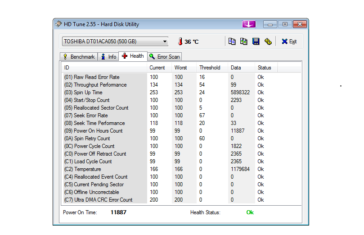Select the Health tab
This screenshot has width=364, height=235.
pyautogui.click(x=133, y=56)
